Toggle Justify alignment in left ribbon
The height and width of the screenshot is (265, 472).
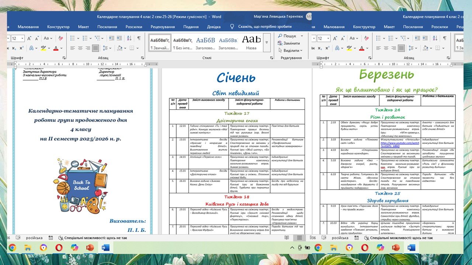95,48
